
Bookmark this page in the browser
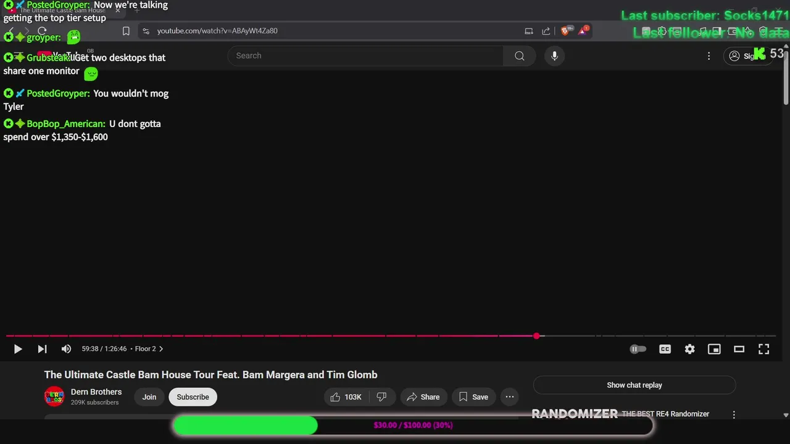pyautogui.click(x=126, y=31)
